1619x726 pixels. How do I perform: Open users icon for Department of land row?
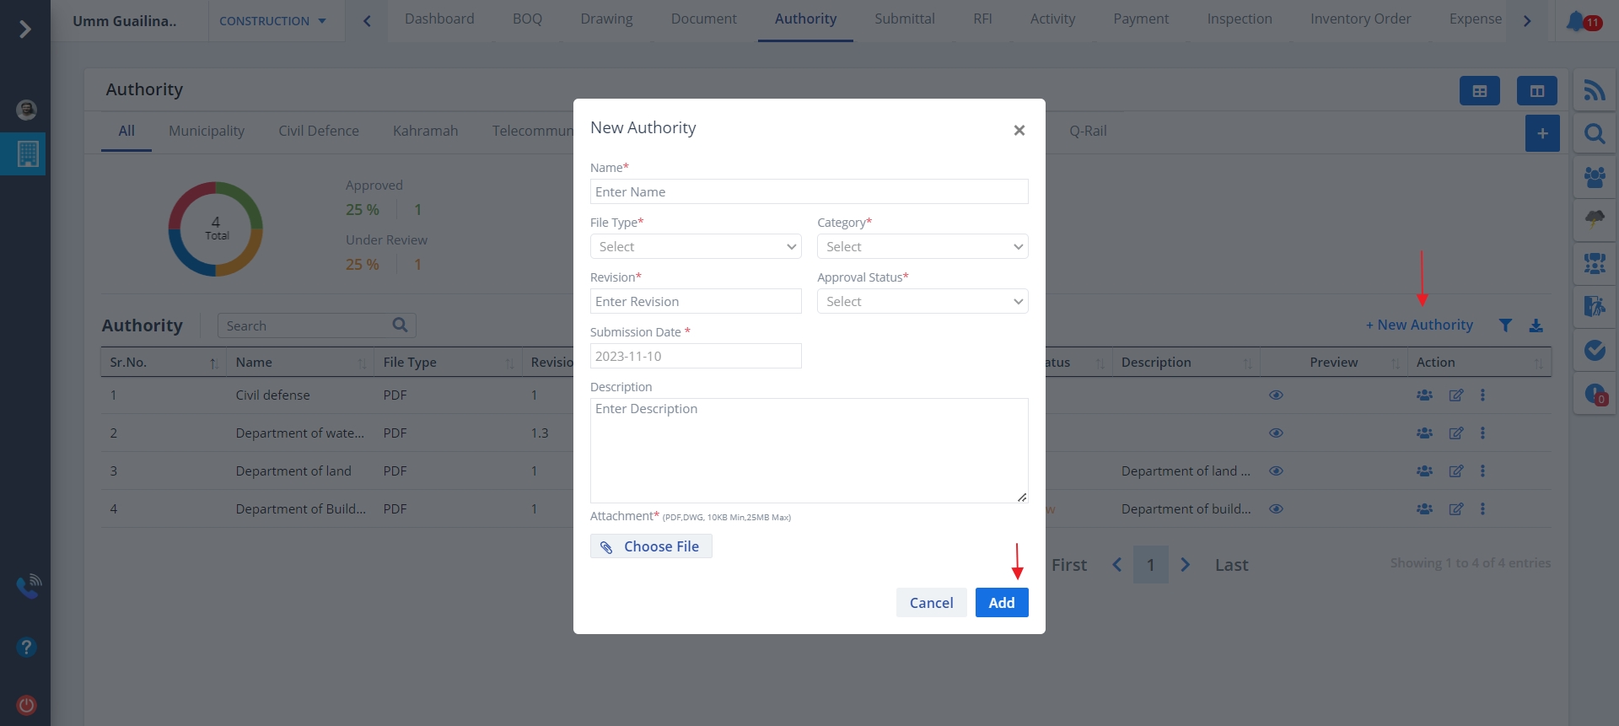1424,471
